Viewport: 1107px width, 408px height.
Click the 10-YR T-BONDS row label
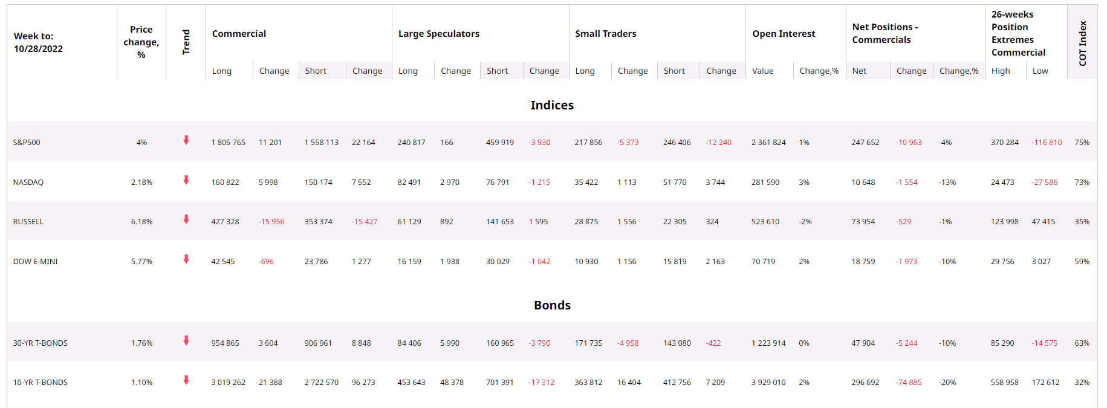pos(41,383)
